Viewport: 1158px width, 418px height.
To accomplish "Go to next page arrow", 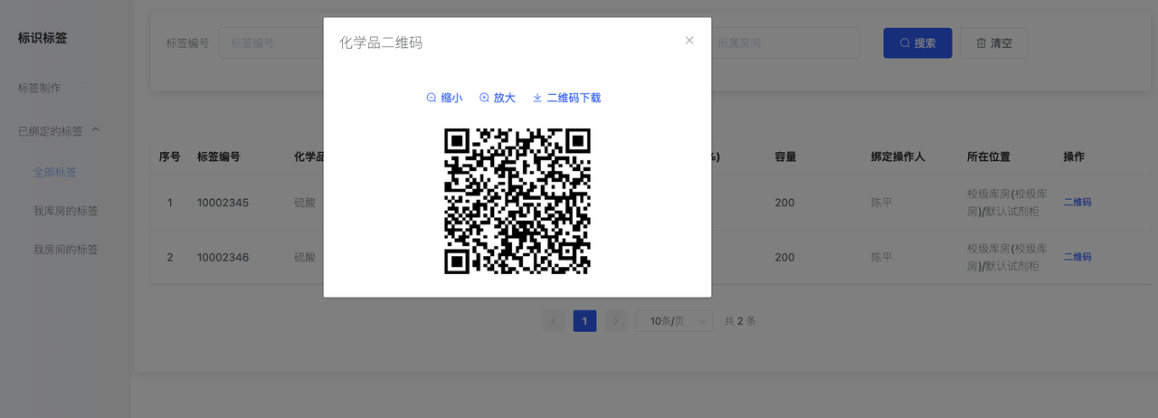I will [615, 321].
